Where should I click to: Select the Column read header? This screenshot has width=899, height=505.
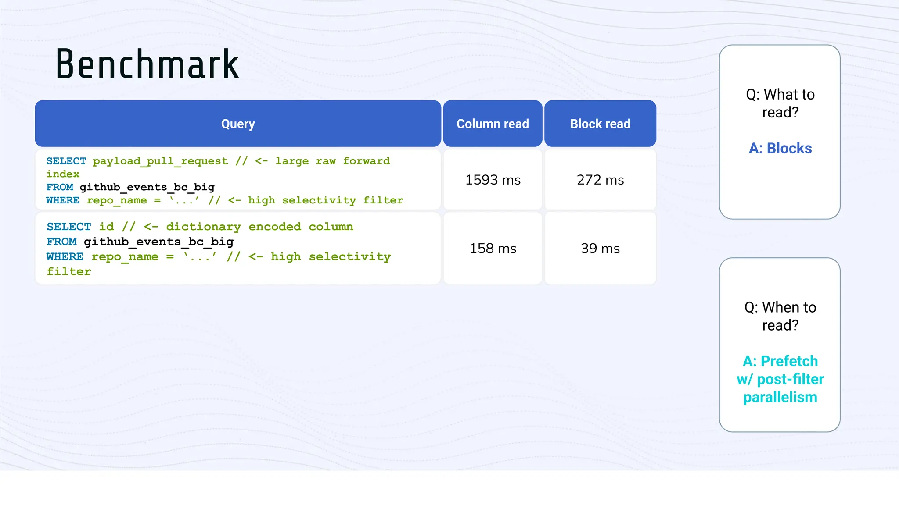[493, 124]
